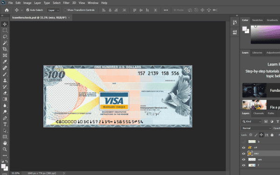Filter layers by type (T) button
Image resolution: width=280 pixels, height=175 pixels.
[x=278, y=121]
